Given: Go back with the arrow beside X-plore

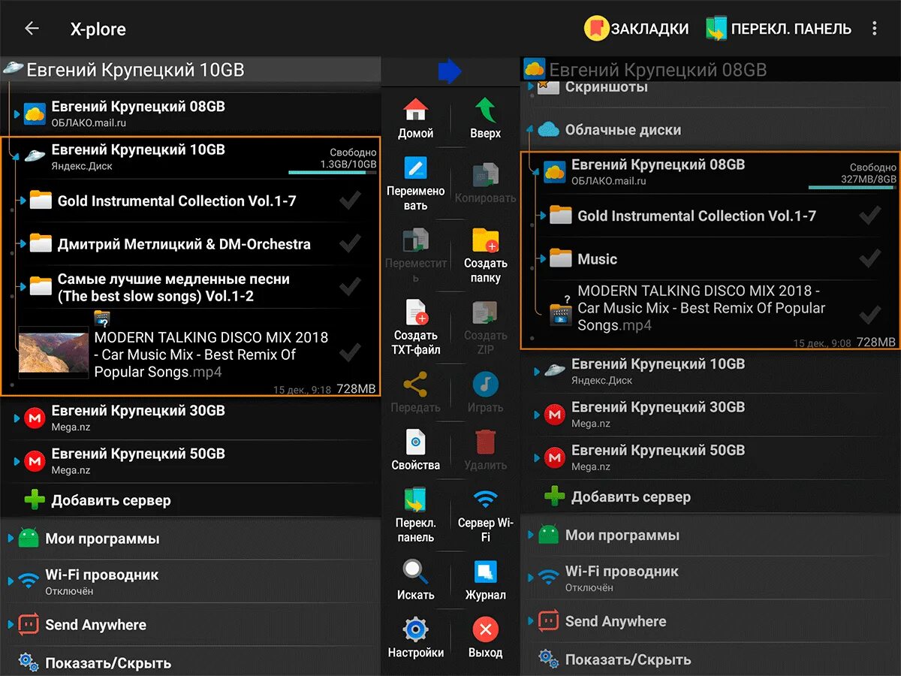Looking at the screenshot, I should [32, 29].
